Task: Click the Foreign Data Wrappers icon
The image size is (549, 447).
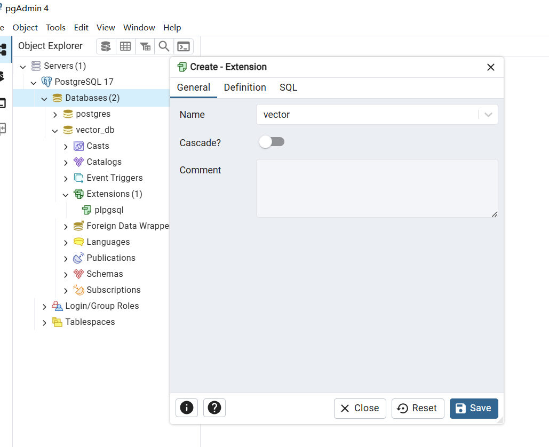Action: [x=78, y=226]
